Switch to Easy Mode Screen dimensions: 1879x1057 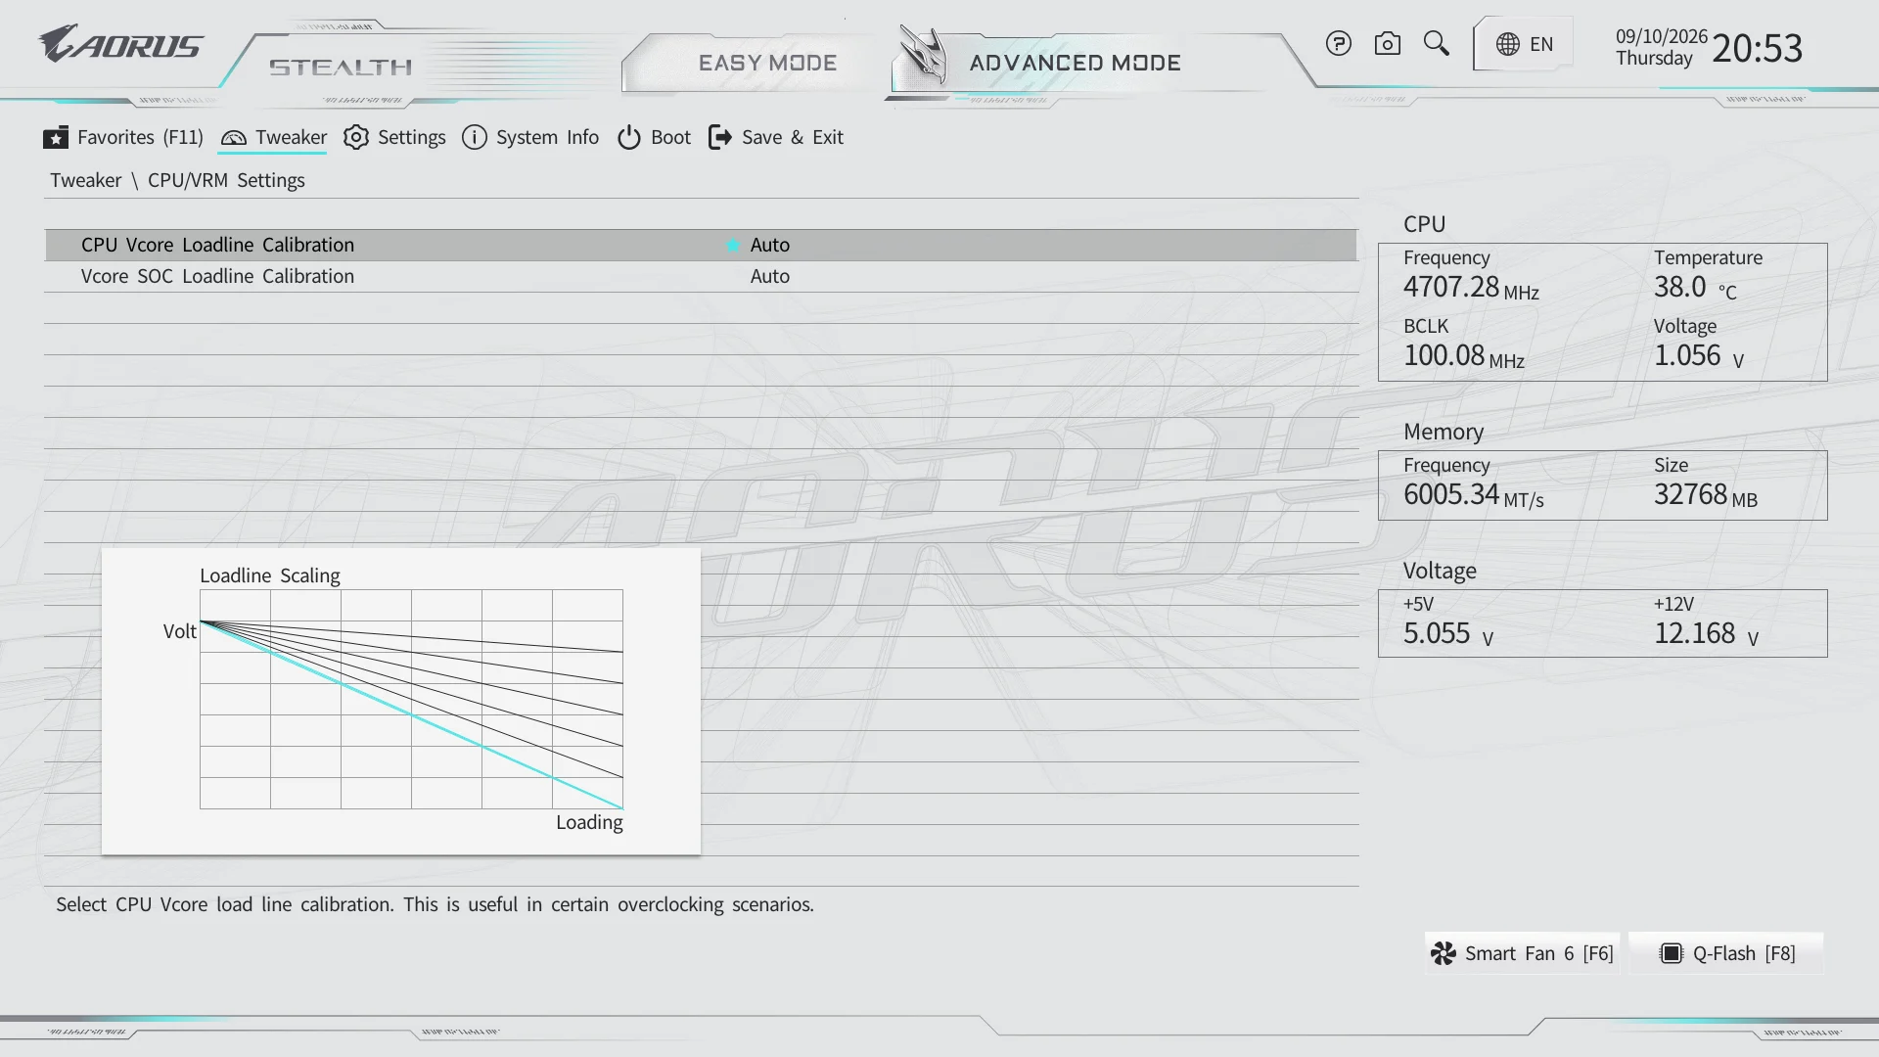coord(767,63)
